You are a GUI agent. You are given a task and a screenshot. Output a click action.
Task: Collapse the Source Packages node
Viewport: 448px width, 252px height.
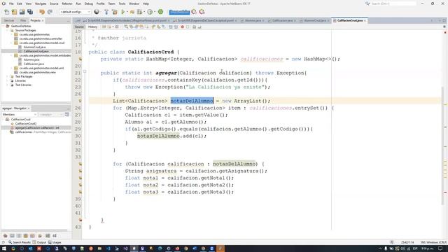coord(8,30)
